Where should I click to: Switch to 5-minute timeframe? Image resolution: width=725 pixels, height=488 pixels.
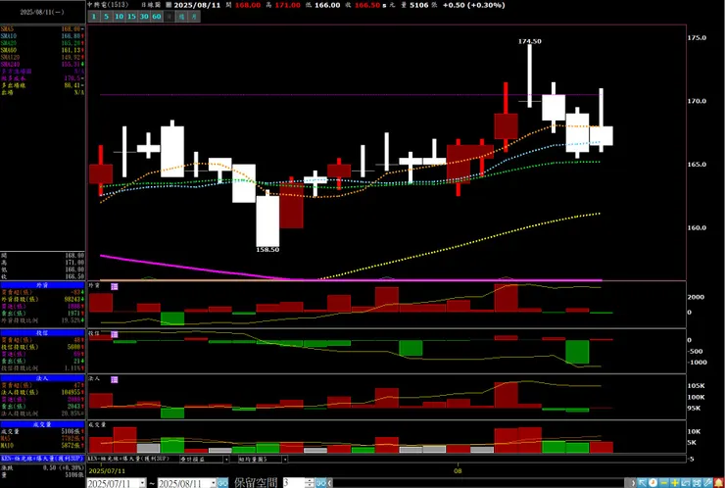[107, 17]
